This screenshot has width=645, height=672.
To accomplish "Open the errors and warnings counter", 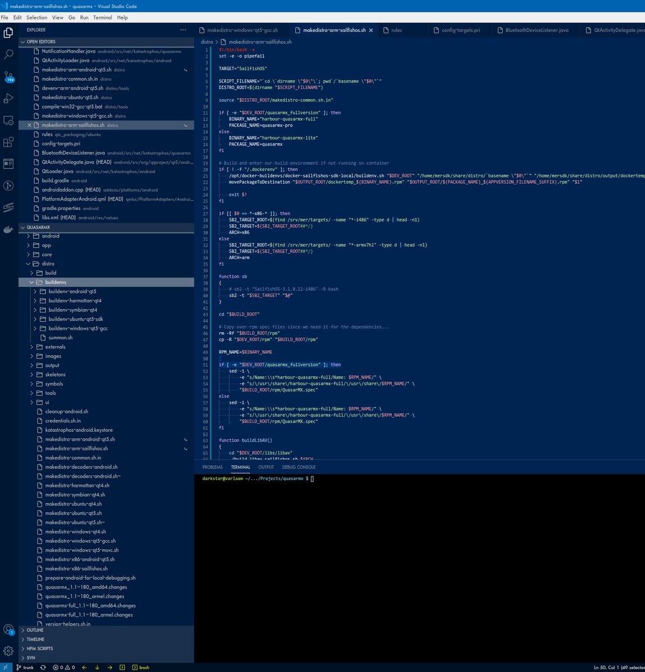I will pos(64,668).
